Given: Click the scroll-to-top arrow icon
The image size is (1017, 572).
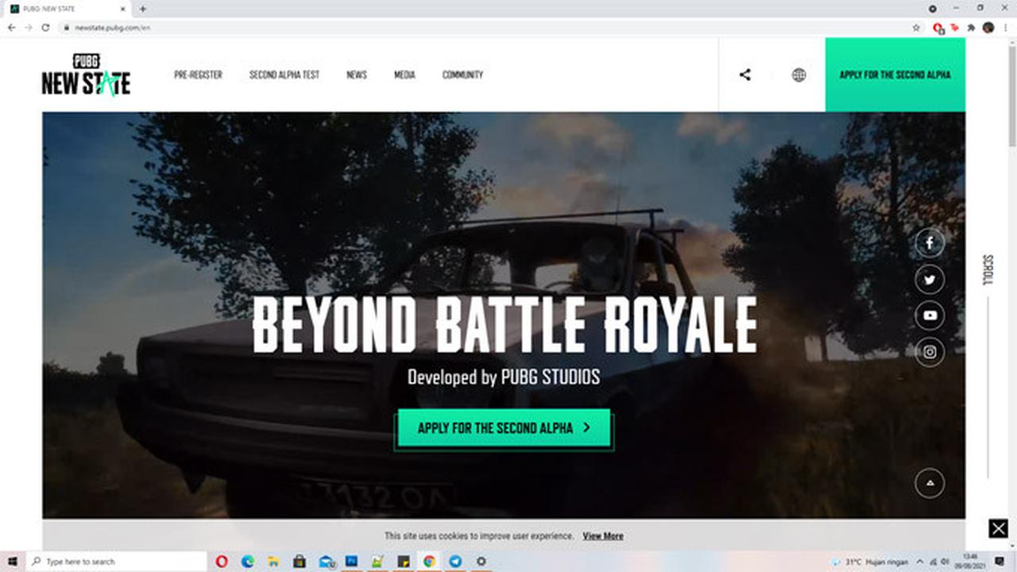Looking at the screenshot, I should coord(930,481).
